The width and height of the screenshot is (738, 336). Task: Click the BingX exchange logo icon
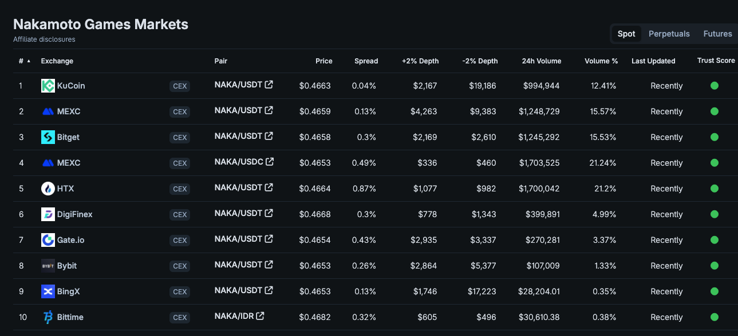[x=48, y=291]
